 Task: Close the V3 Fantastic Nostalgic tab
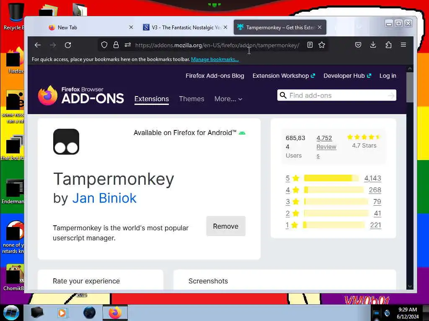tap(225, 27)
